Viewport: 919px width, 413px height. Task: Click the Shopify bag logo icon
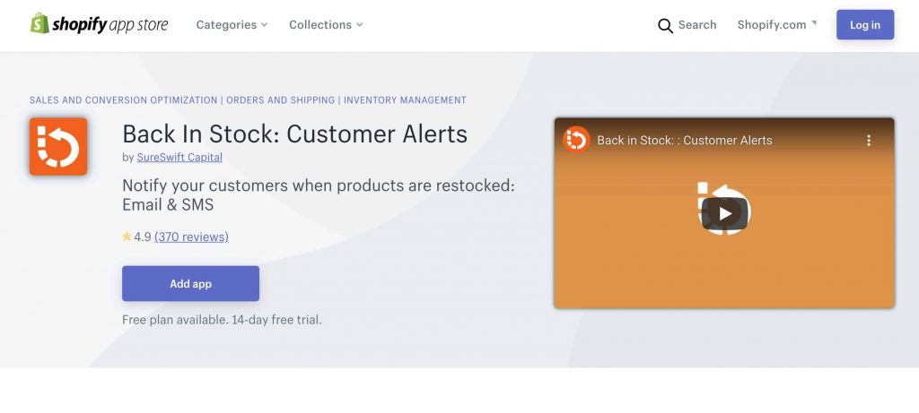pos(39,23)
